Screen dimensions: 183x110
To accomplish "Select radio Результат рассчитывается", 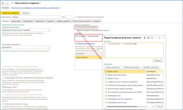I will tap(76, 27).
